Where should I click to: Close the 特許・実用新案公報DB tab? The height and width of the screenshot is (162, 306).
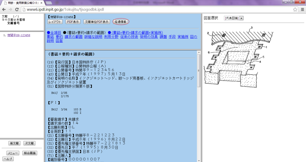[41, 3]
